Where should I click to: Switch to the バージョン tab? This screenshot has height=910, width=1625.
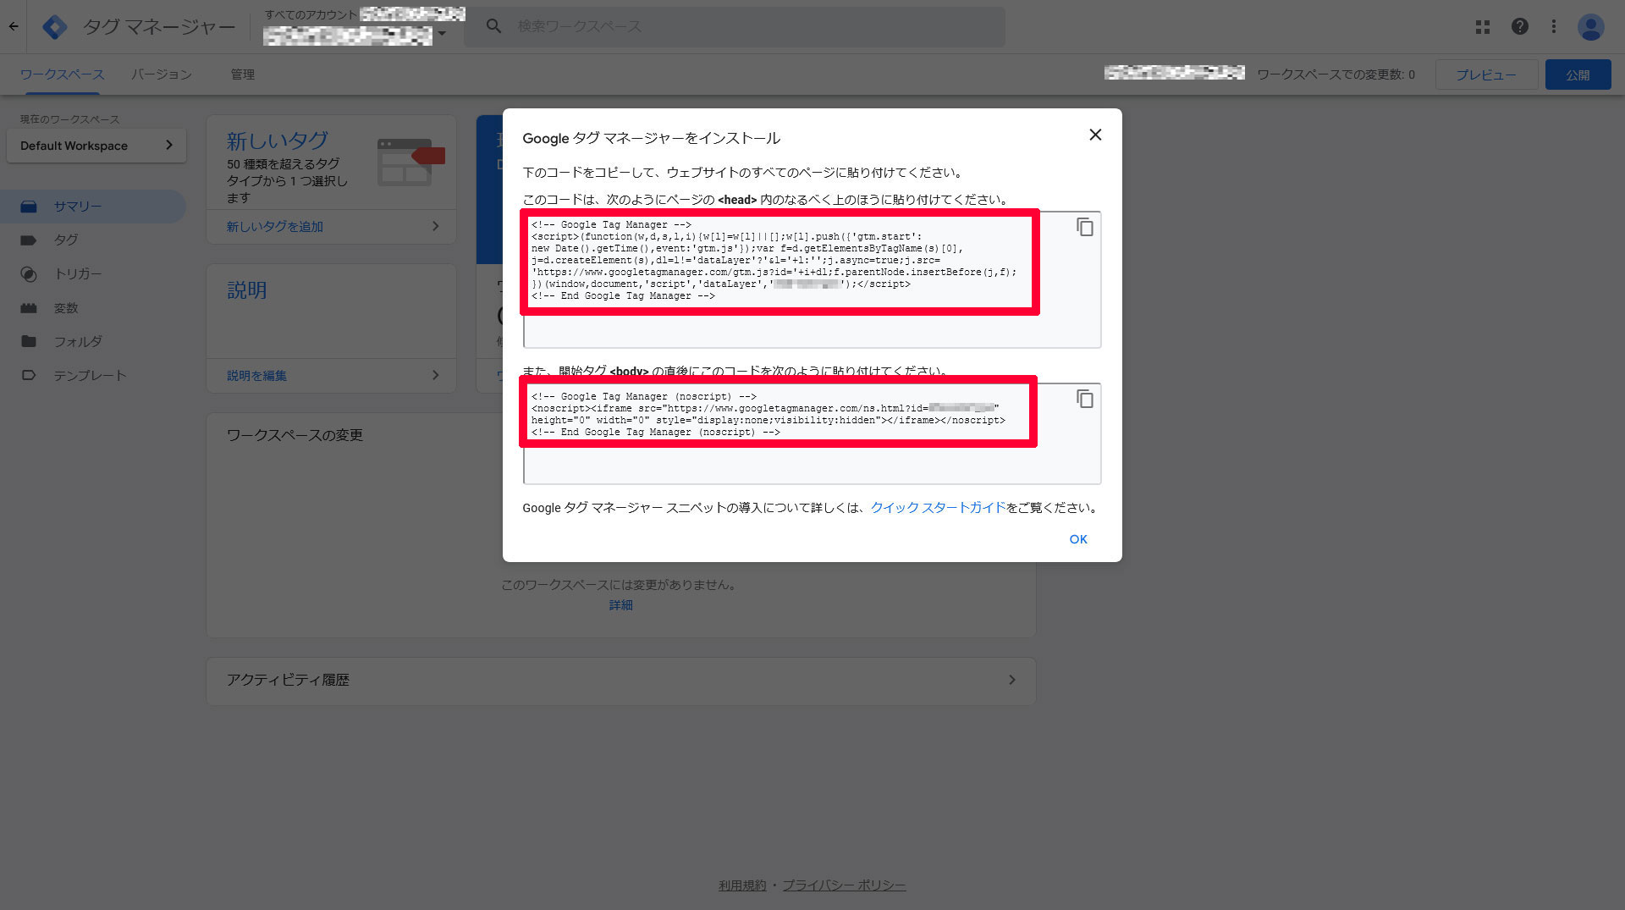click(x=161, y=74)
